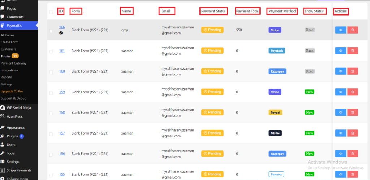This screenshot has height=180, width=370.
Task: Click the $50 payment total cell
Action: pyautogui.click(x=239, y=30)
